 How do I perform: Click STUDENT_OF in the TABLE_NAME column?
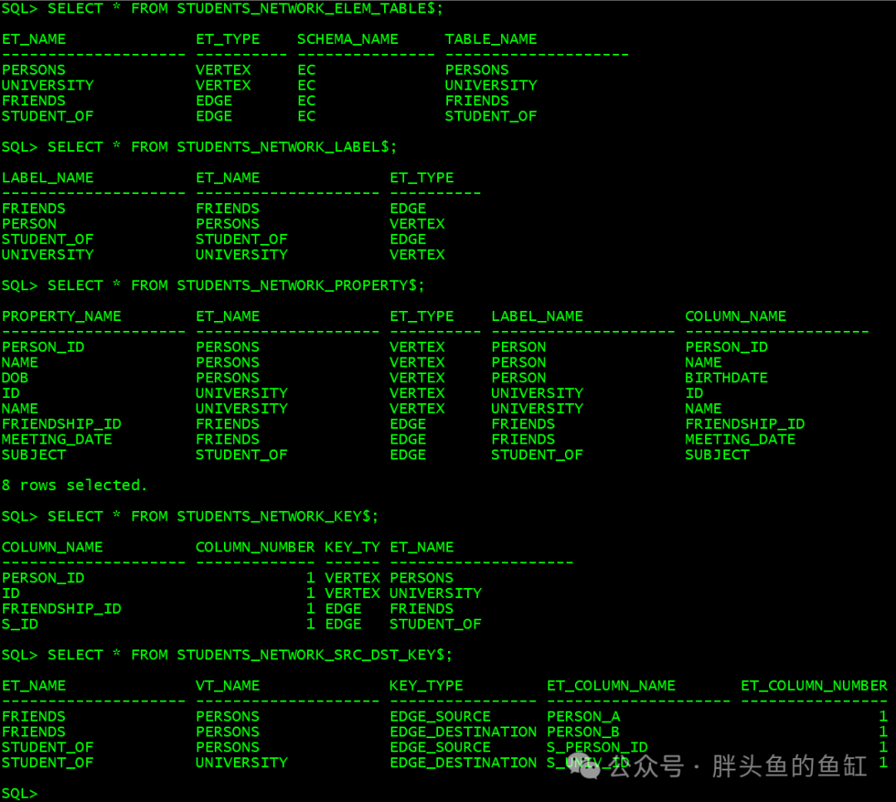(x=491, y=117)
